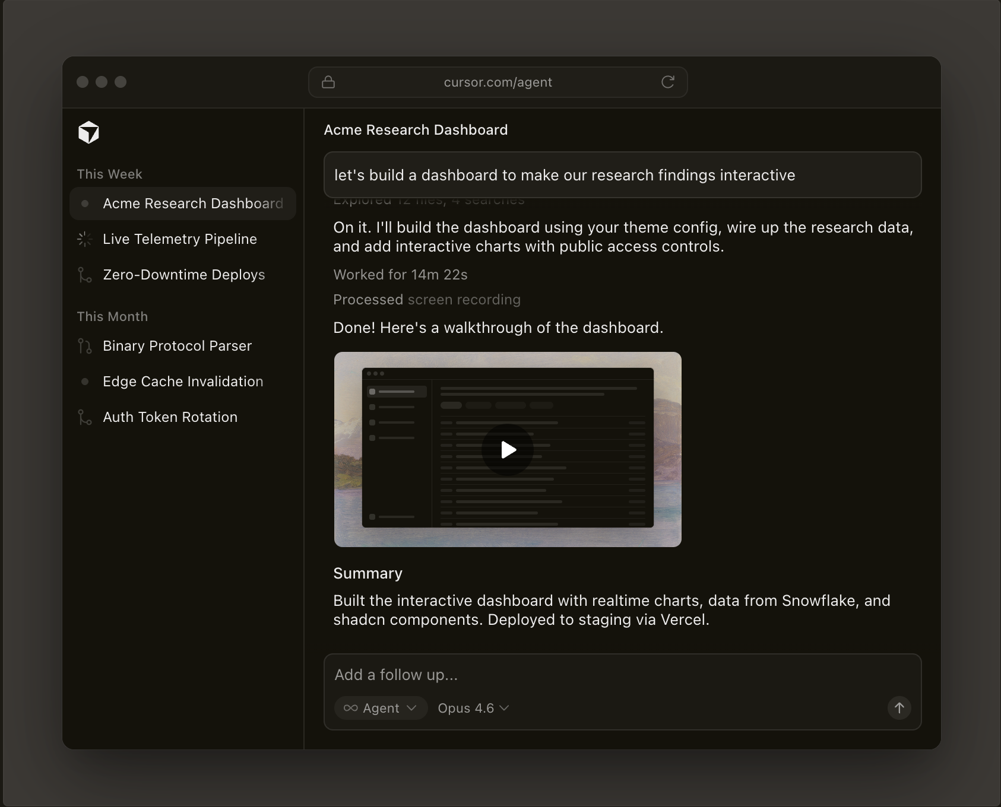Open the Edge Cache Invalidation conversation
The width and height of the screenshot is (1001, 807).
182,382
